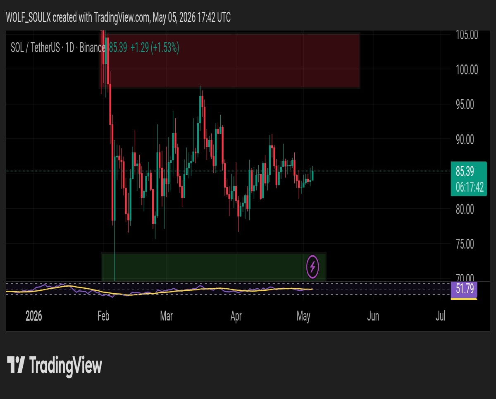Click the purple lightning bolt event icon
Viewport: 496px width, 399px height.
point(313,267)
